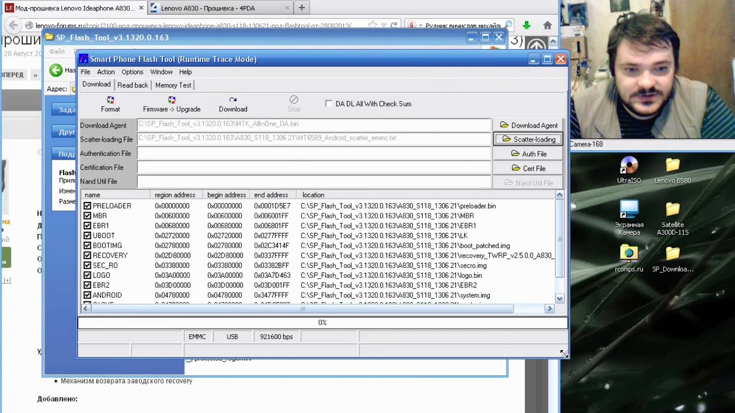Uncheck the SEC_RO partition checkbox

[87, 266]
